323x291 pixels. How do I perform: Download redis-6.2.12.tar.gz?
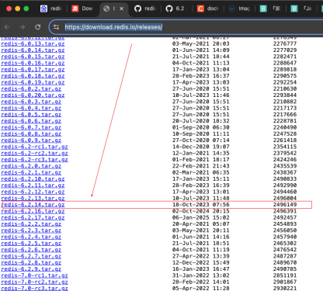[33, 192]
